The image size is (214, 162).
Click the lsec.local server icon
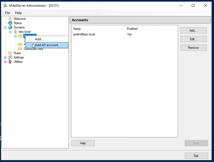click(x=15, y=32)
